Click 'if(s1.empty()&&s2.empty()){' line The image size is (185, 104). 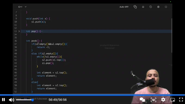[x=49, y=44]
